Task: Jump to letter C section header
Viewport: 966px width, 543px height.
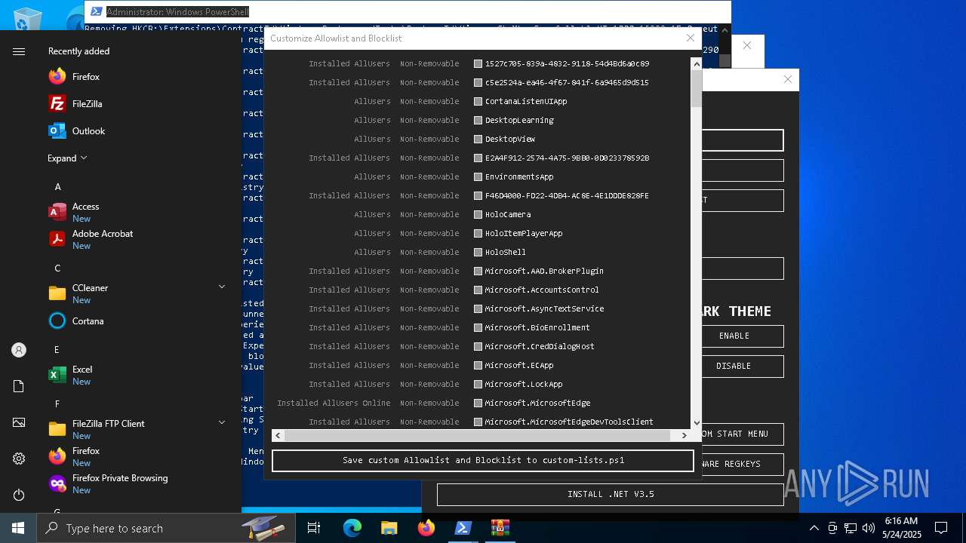Action: tap(57, 268)
